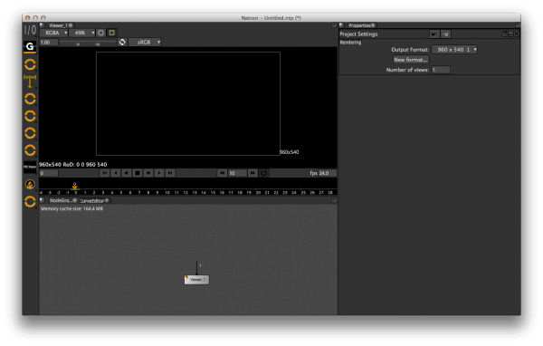This screenshot has width=543, height=346.
Task: Click the viewer gain slider
Action: click(88, 43)
